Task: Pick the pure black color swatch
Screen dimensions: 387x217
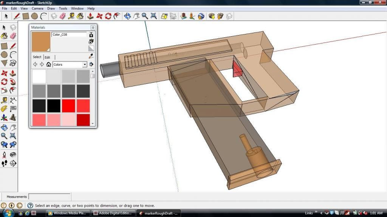Action: click(54, 106)
